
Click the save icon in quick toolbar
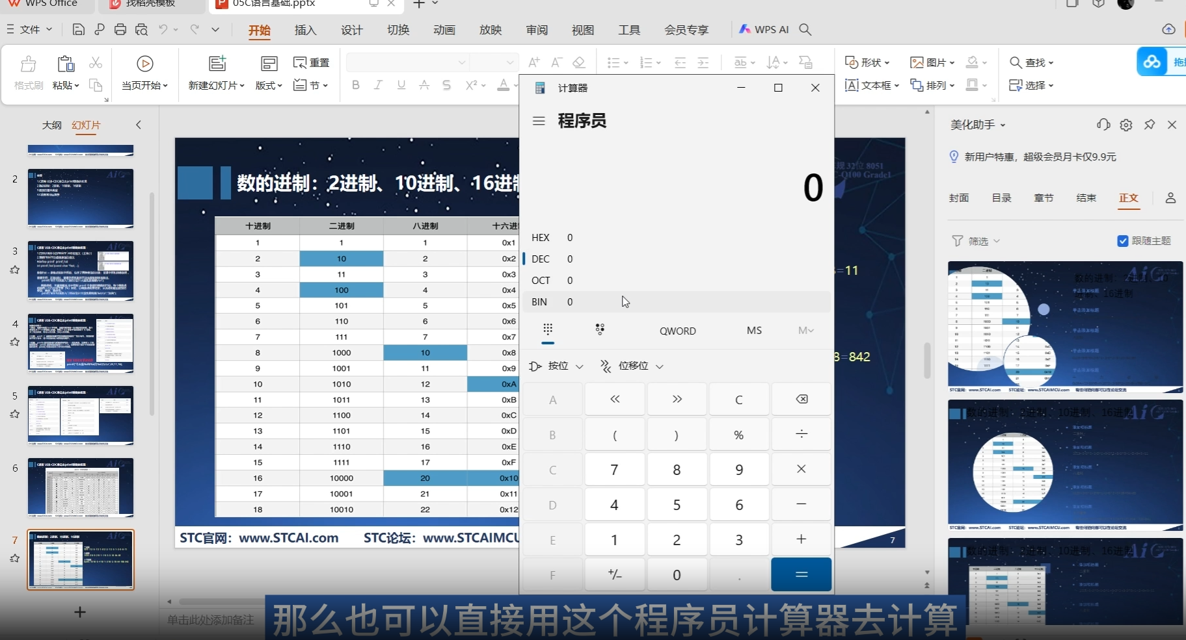79,30
